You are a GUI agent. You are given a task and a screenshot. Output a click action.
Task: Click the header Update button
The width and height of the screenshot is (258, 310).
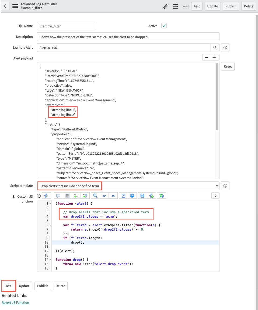(212, 6)
